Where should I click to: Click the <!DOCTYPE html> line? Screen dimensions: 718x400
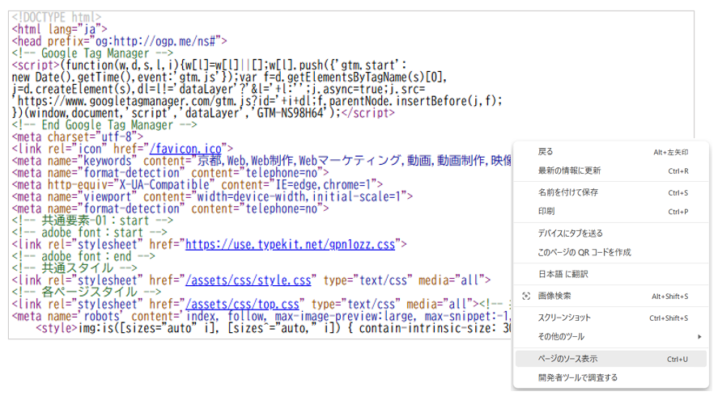click(x=57, y=17)
